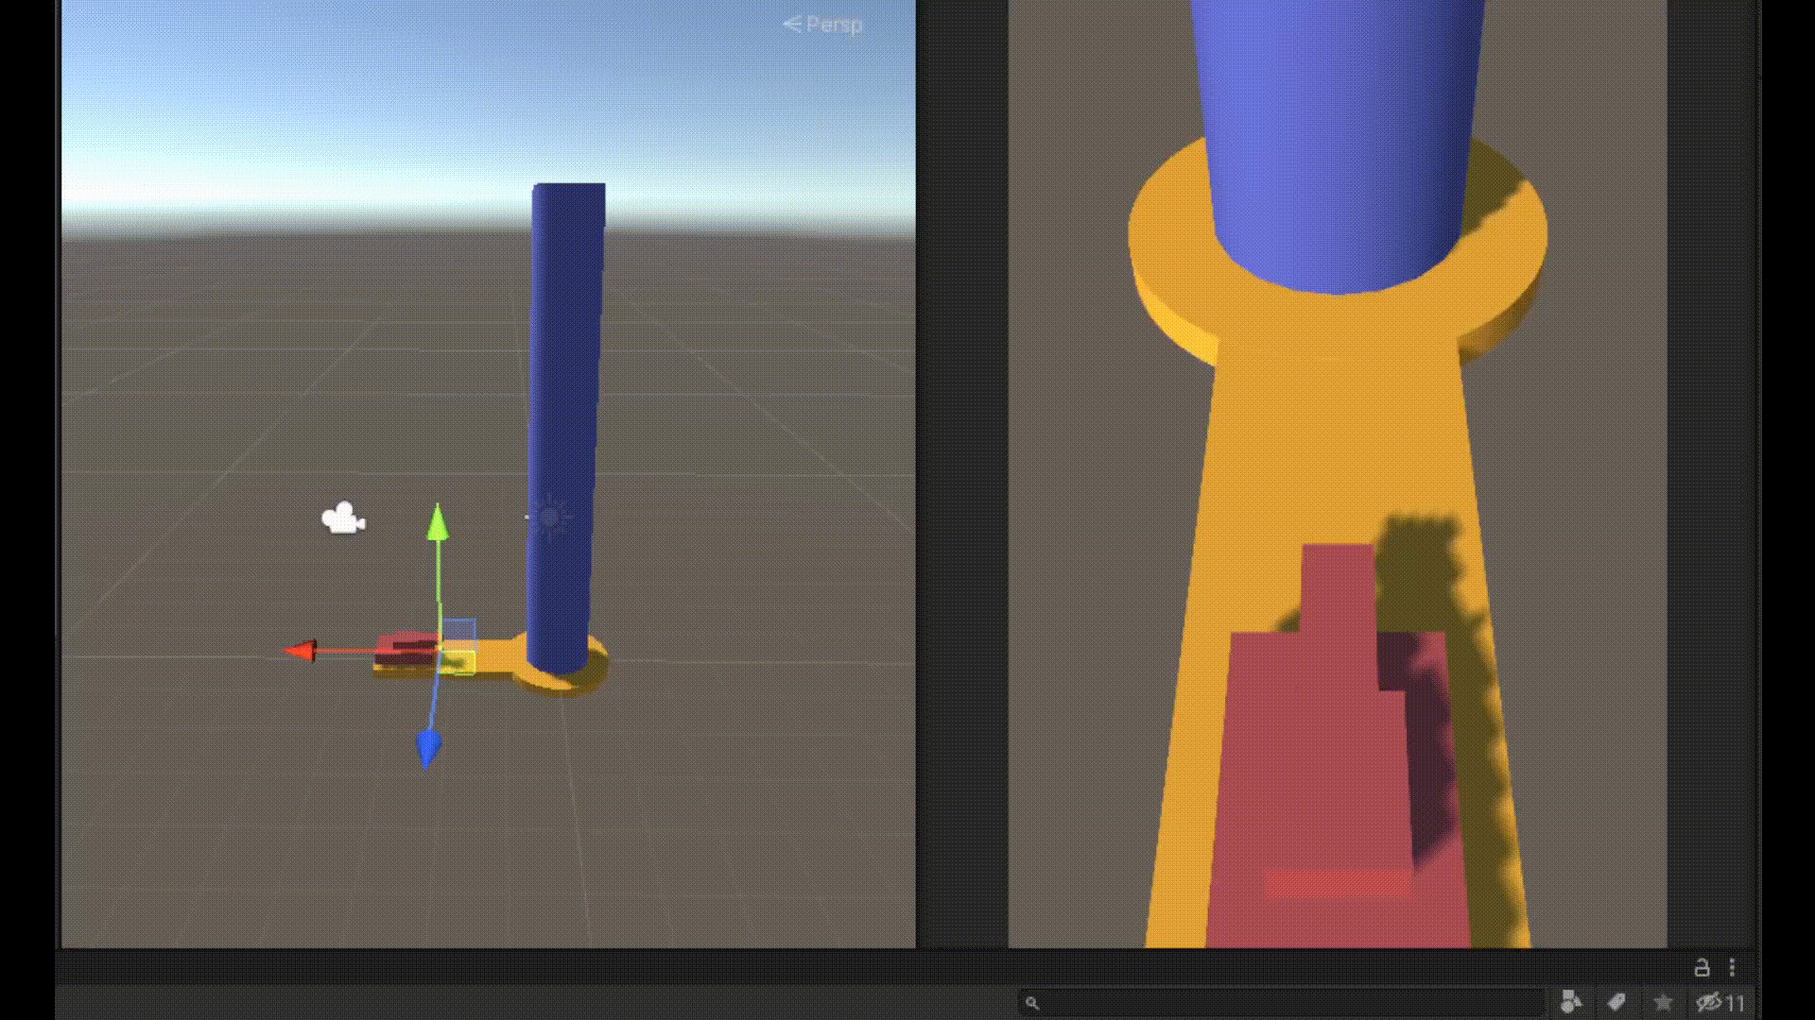
Task: Click the red X-axis move arrow
Action: click(x=302, y=650)
